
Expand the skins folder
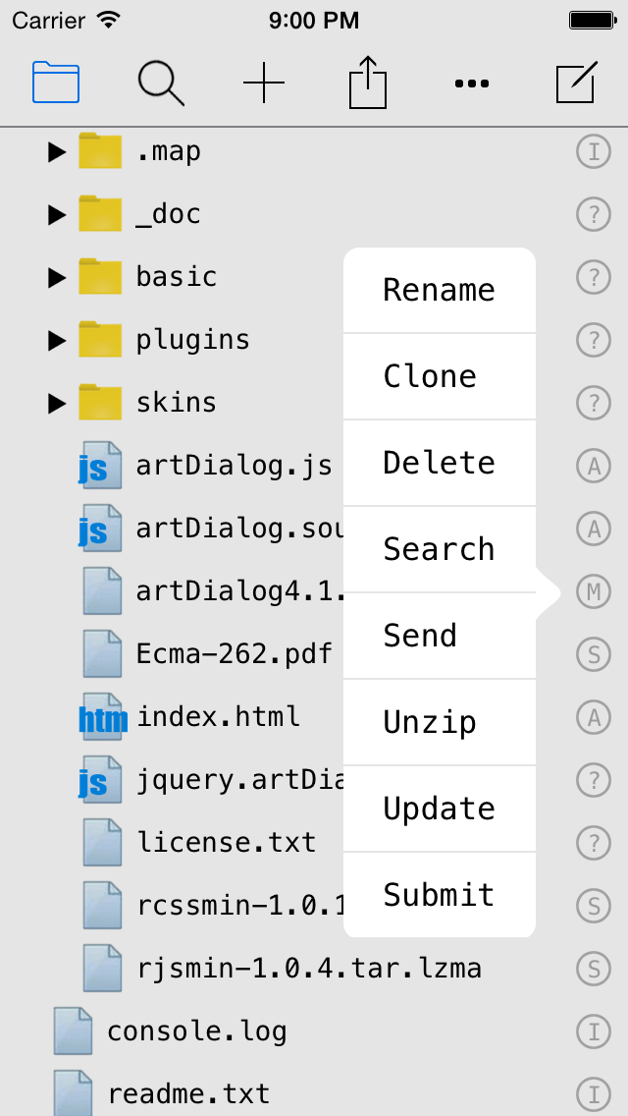click(57, 403)
